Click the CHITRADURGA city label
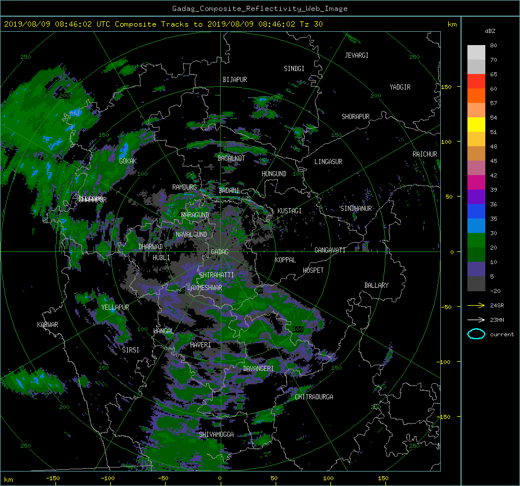This screenshot has height=486, width=520. coord(314,397)
